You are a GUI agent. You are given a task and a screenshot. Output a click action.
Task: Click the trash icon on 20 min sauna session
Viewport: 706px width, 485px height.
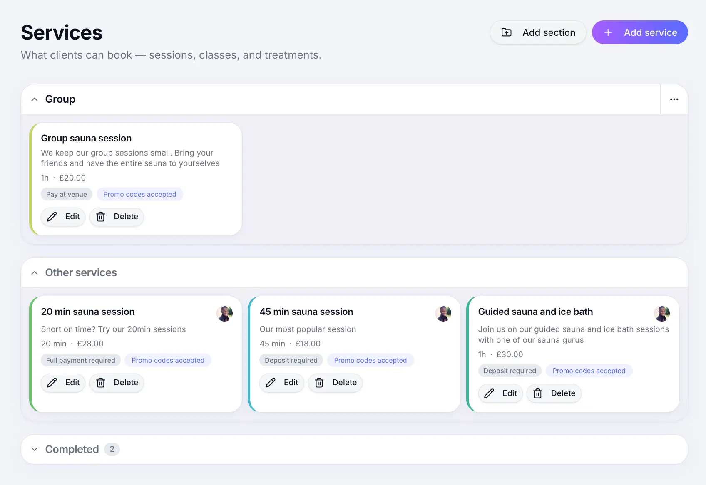pyautogui.click(x=101, y=383)
